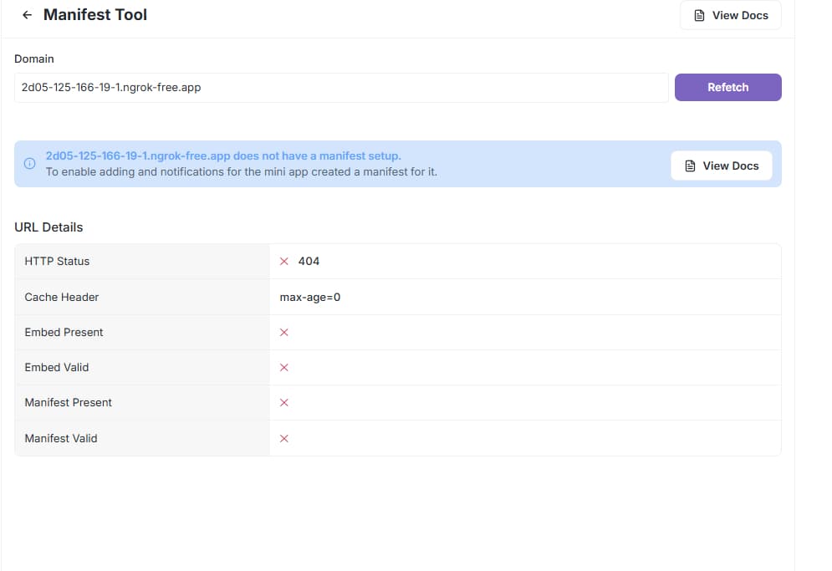Click the back arrow beside Manifest Tool

coord(28,15)
